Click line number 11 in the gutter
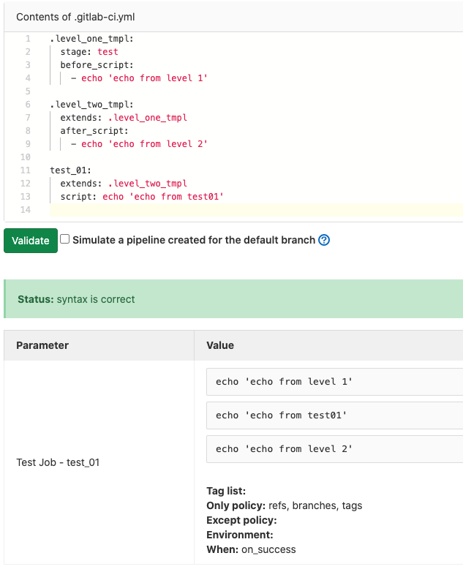The width and height of the screenshot is (463, 572). click(x=26, y=170)
